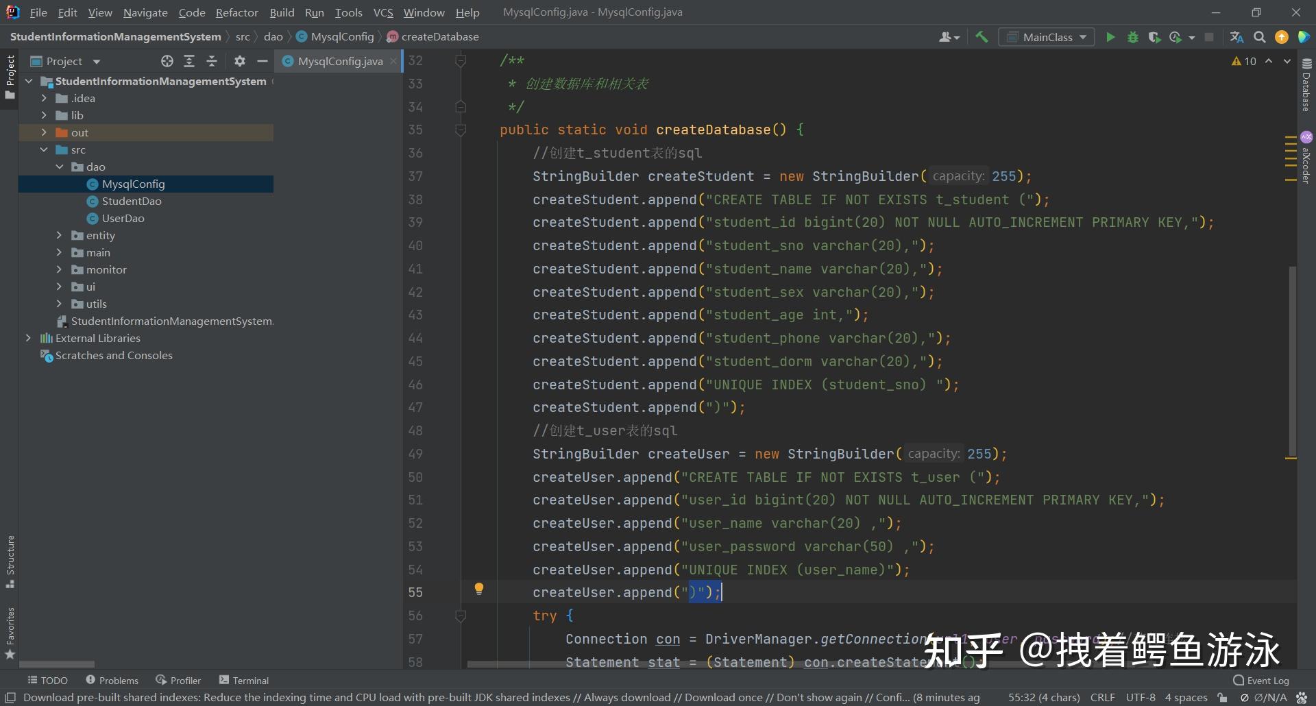Select opened file with crosshair icon
The height and width of the screenshot is (706, 1316).
(167, 61)
